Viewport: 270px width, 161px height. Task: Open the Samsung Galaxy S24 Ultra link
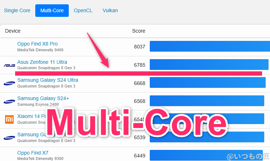click(48, 80)
